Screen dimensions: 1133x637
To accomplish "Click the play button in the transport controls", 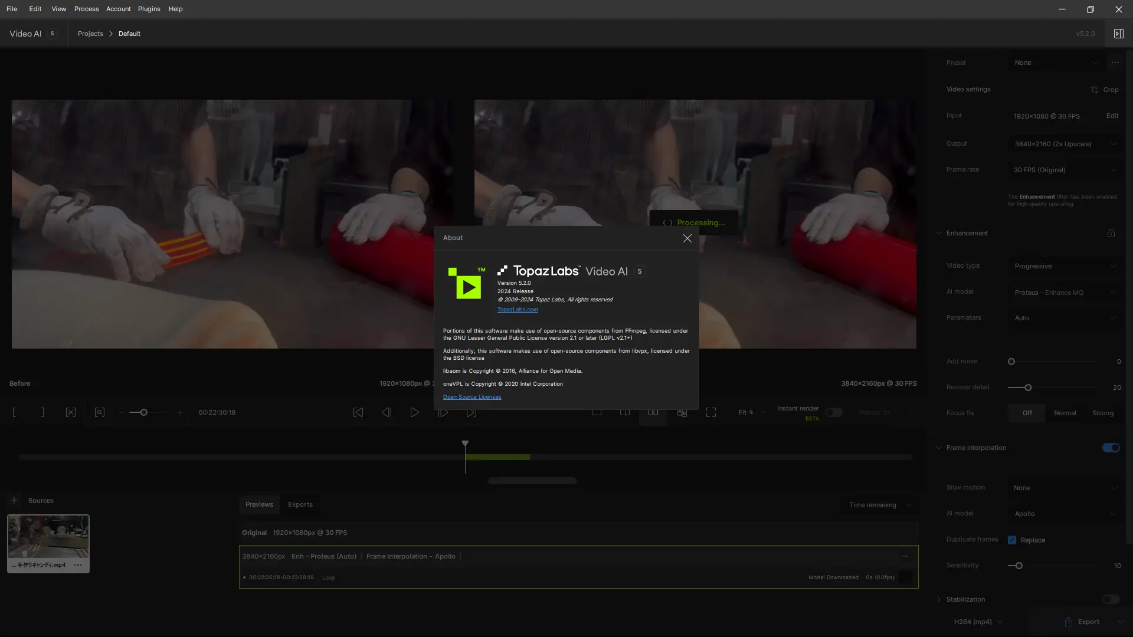I will (x=414, y=413).
